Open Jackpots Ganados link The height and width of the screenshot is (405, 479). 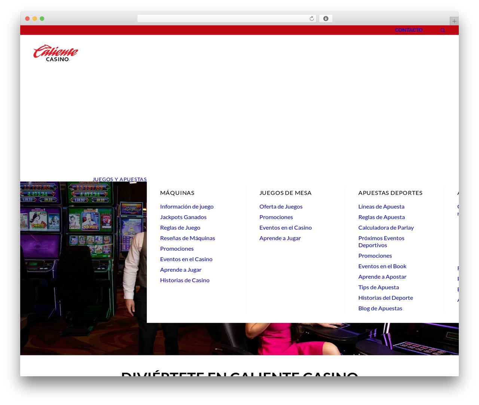tap(183, 217)
